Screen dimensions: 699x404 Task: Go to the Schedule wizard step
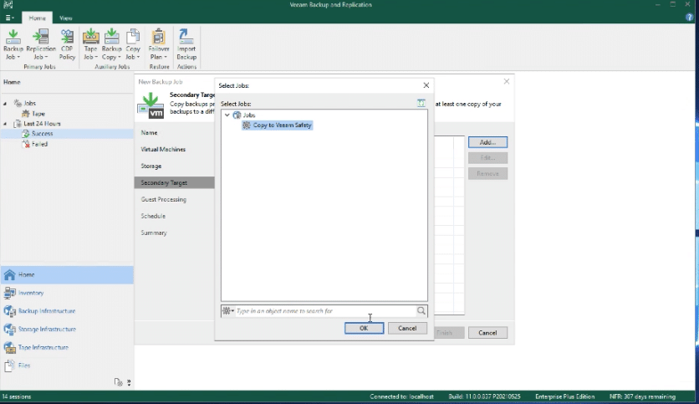(153, 216)
